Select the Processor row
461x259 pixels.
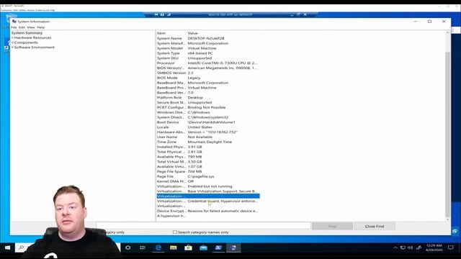(x=208, y=63)
